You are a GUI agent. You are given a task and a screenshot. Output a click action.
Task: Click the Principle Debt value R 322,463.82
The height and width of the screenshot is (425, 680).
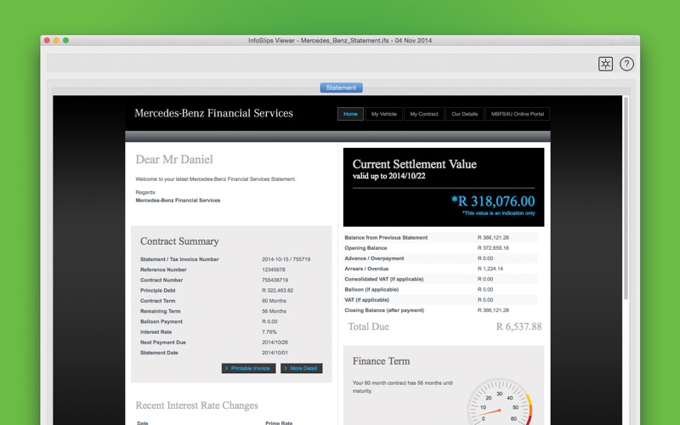coord(278,291)
